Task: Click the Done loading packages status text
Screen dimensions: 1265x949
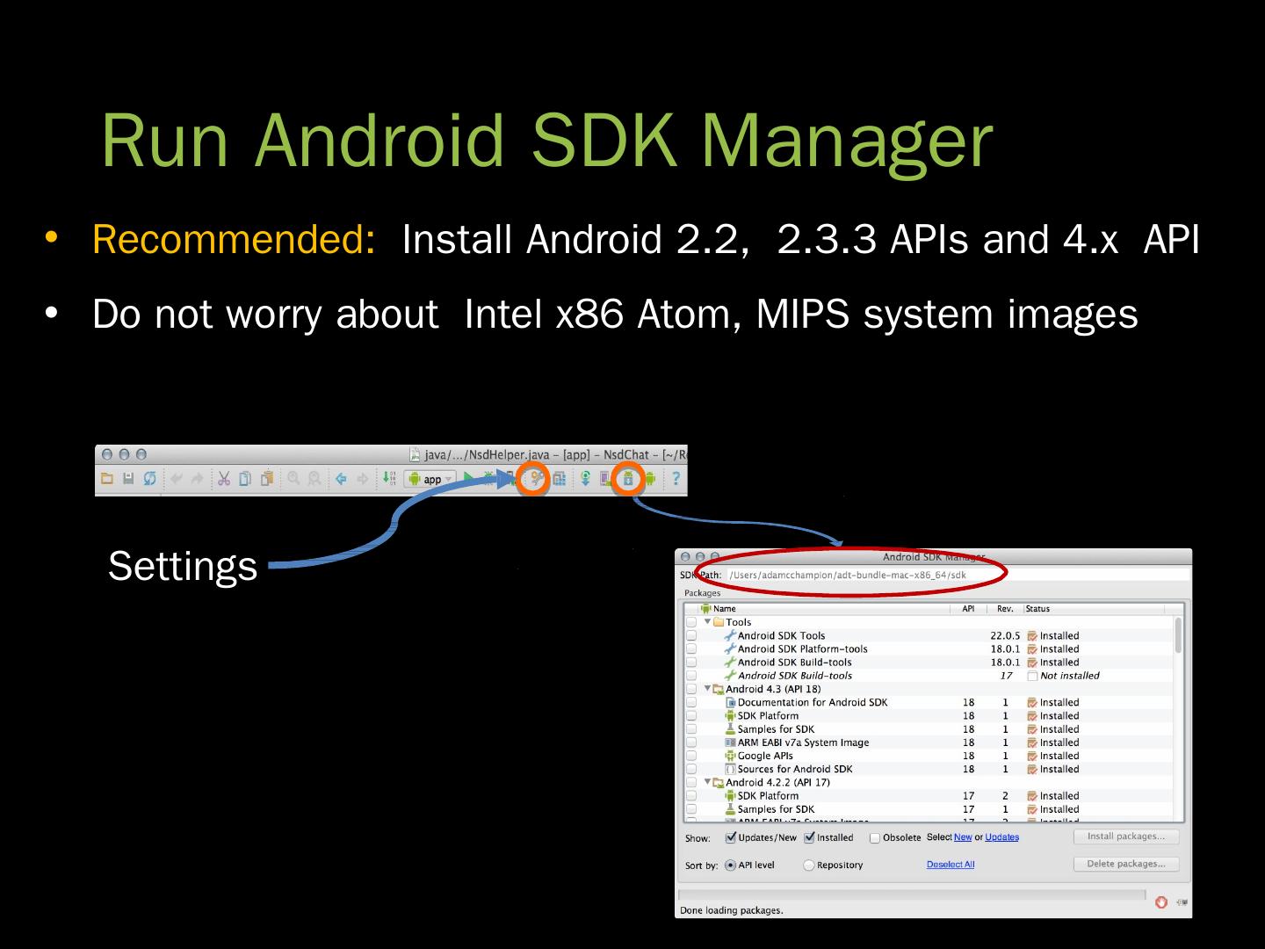Action: 732,910
